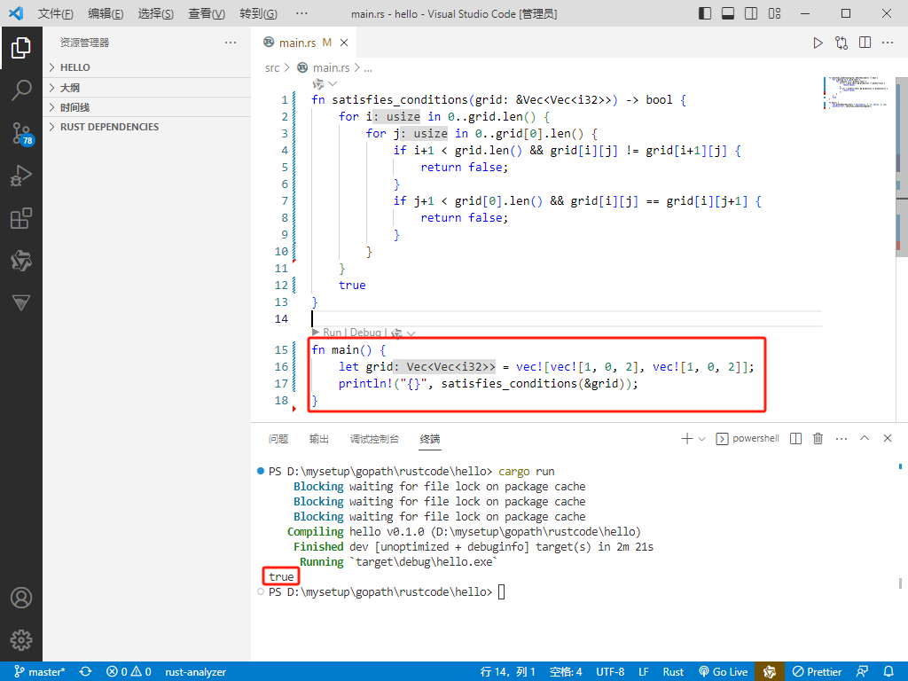The height and width of the screenshot is (681, 908).
Task: Open the Extensions view
Action: 21,218
